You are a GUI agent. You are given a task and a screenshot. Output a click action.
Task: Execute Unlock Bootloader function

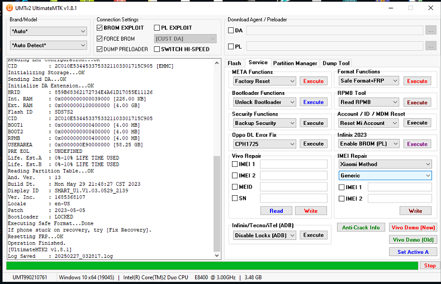pos(314,102)
